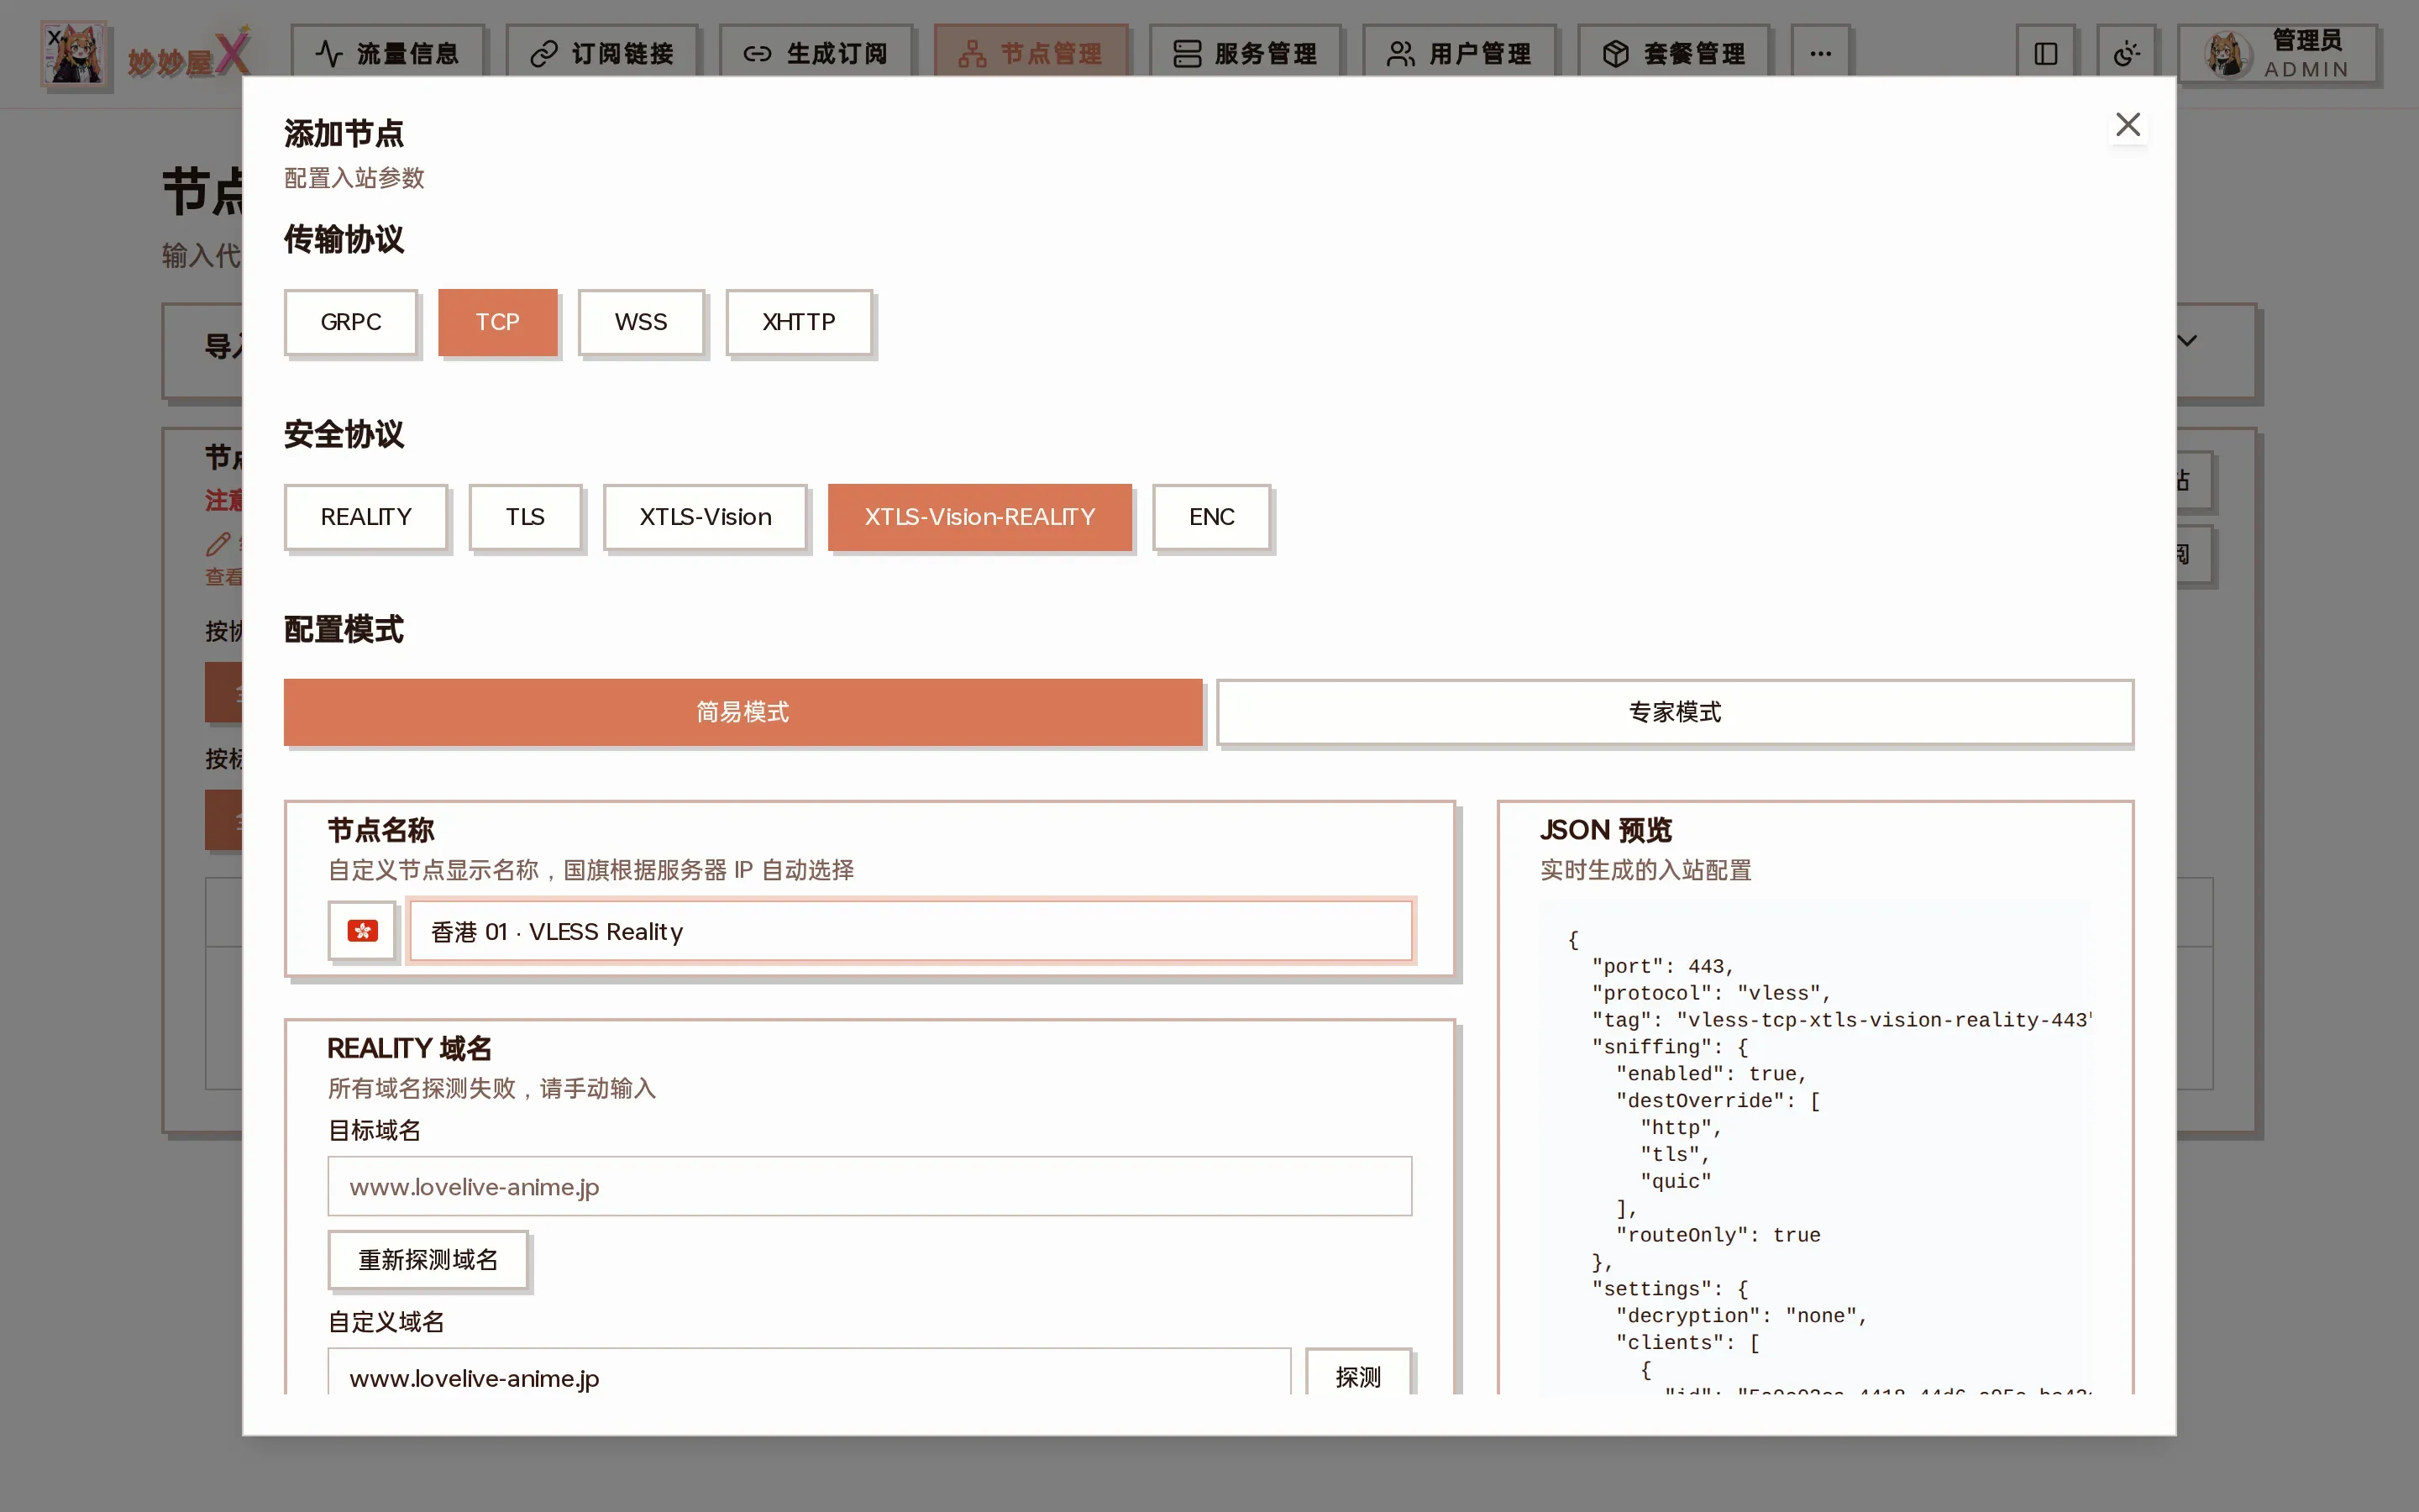The height and width of the screenshot is (1512, 2419).
Task: Open 流量信息 navigation tab
Action: tap(388, 52)
